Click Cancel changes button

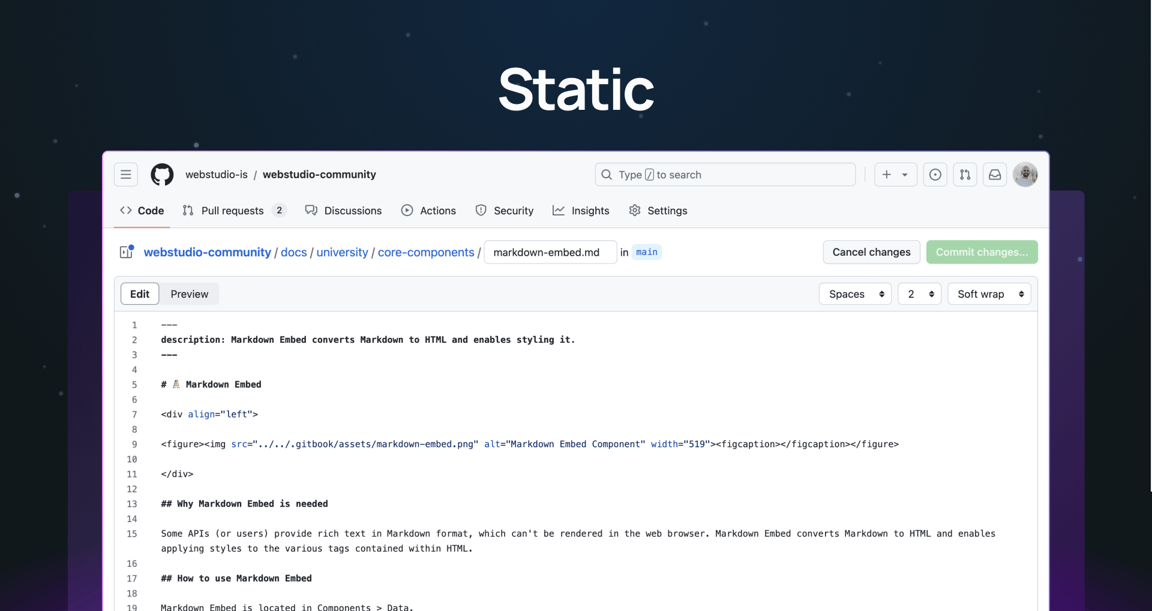[x=871, y=252]
